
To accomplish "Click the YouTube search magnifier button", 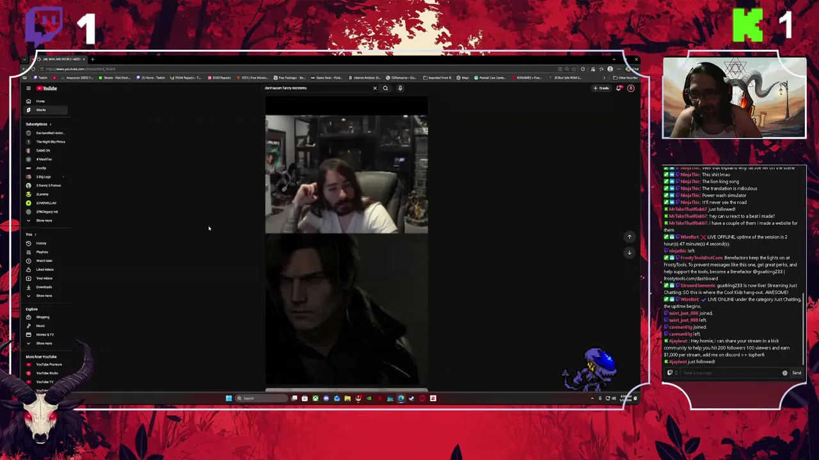I will click(x=385, y=88).
